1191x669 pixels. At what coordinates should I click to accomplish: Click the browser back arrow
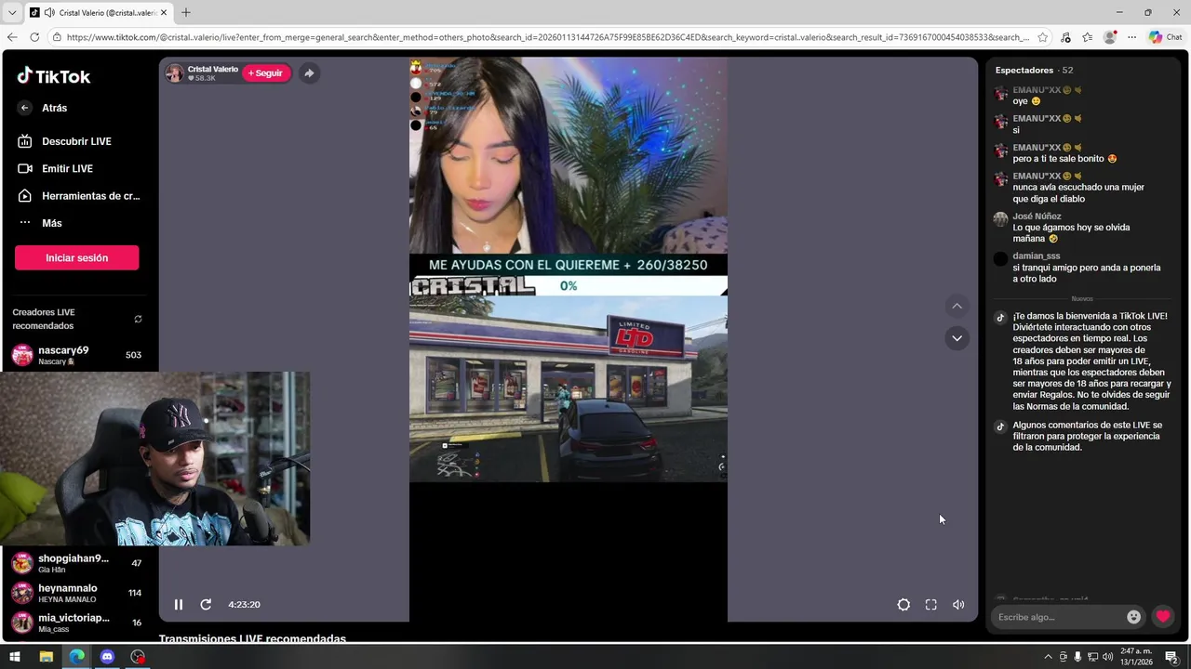(12, 37)
